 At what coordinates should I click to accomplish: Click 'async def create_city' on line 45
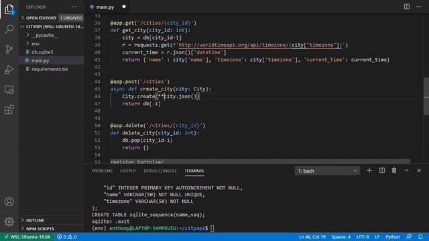click(141, 89)
